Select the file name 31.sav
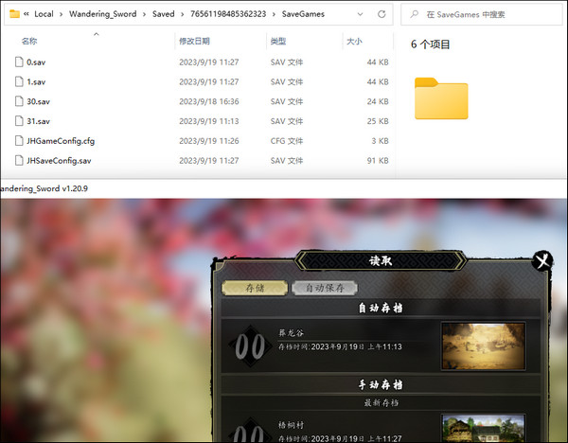568x443 pixels. pos(38,121)
